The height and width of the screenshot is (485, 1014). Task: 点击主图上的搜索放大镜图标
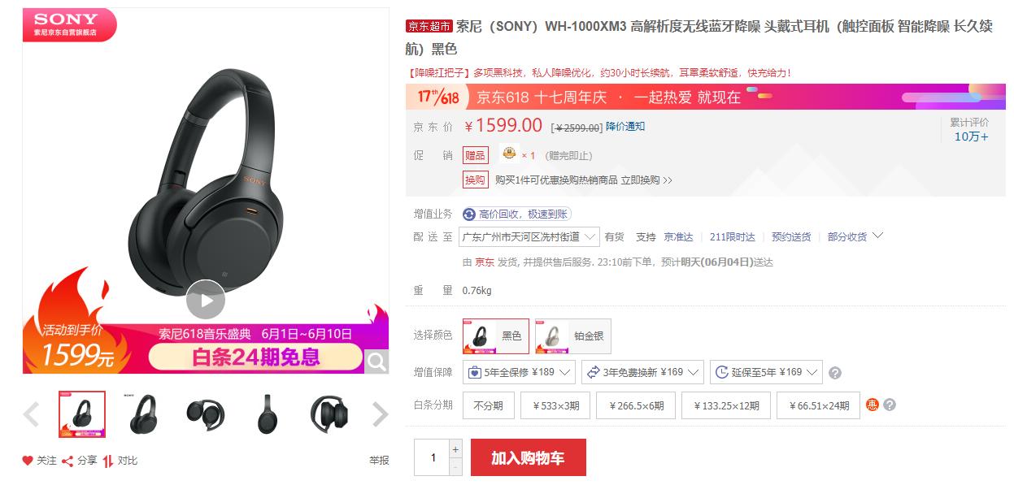[x=376, y=361]
